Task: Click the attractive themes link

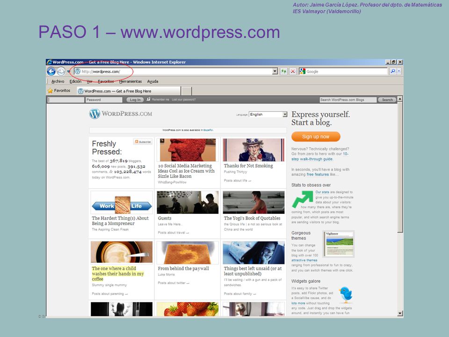Action: [x=304, y=260]
